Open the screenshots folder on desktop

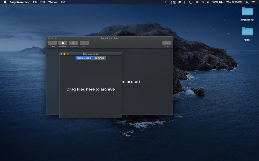click(247, 12)
